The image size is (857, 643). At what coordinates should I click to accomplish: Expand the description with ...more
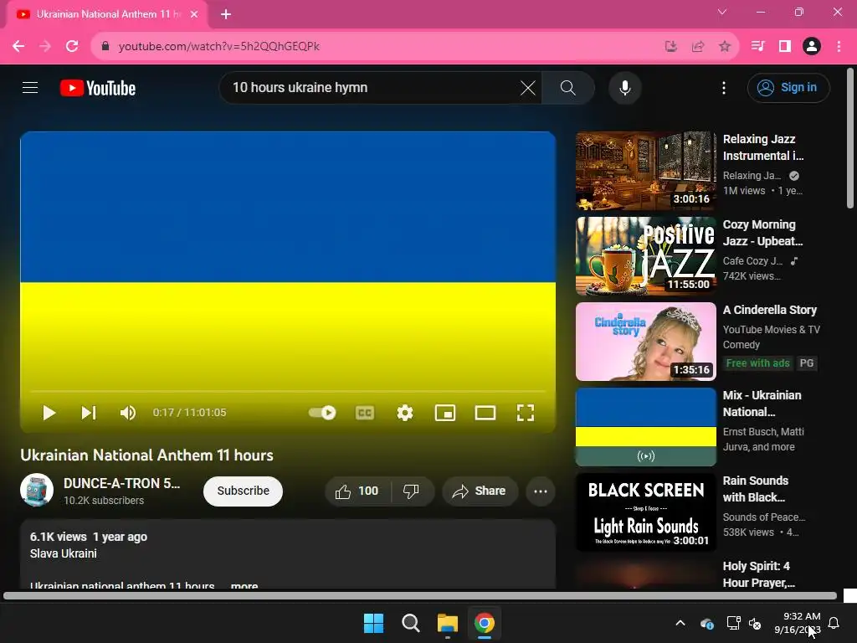244,585
